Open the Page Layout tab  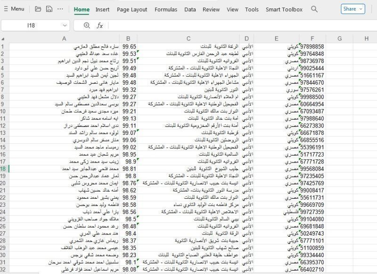(132, 9)
